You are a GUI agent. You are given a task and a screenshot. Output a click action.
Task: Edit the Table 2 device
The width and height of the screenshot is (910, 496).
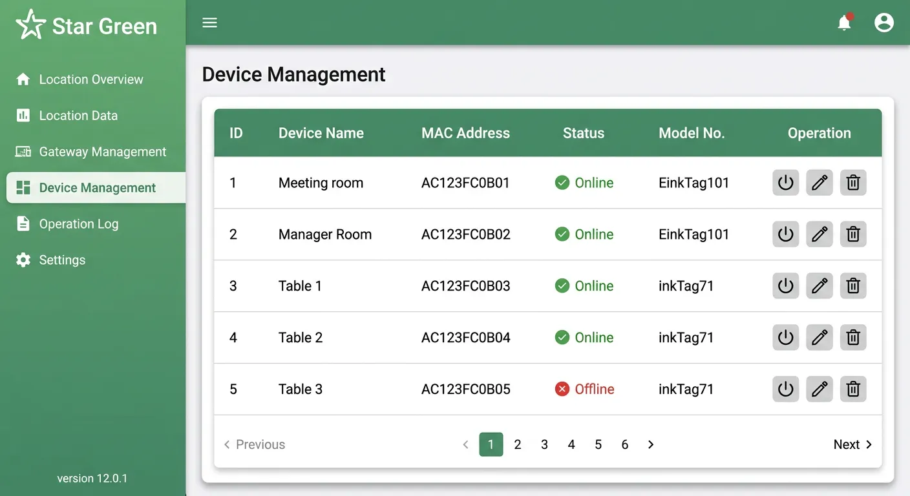click(820, 337)
